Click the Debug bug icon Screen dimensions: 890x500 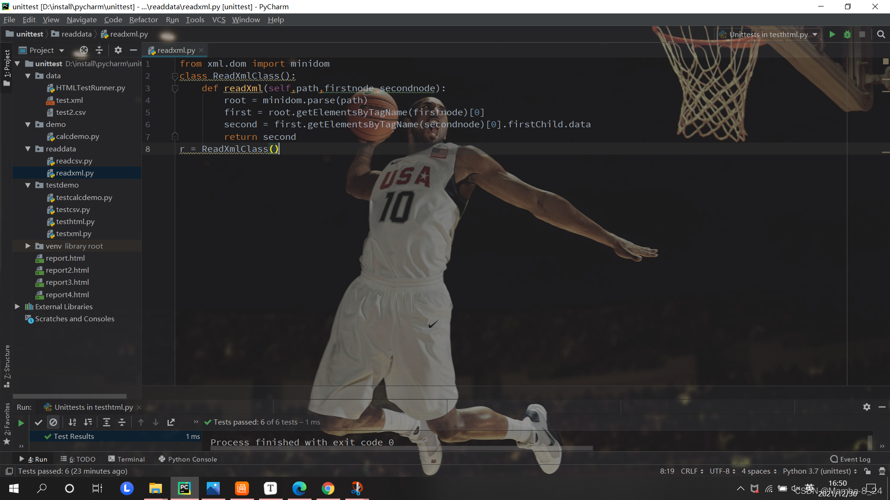coord(847,34)
